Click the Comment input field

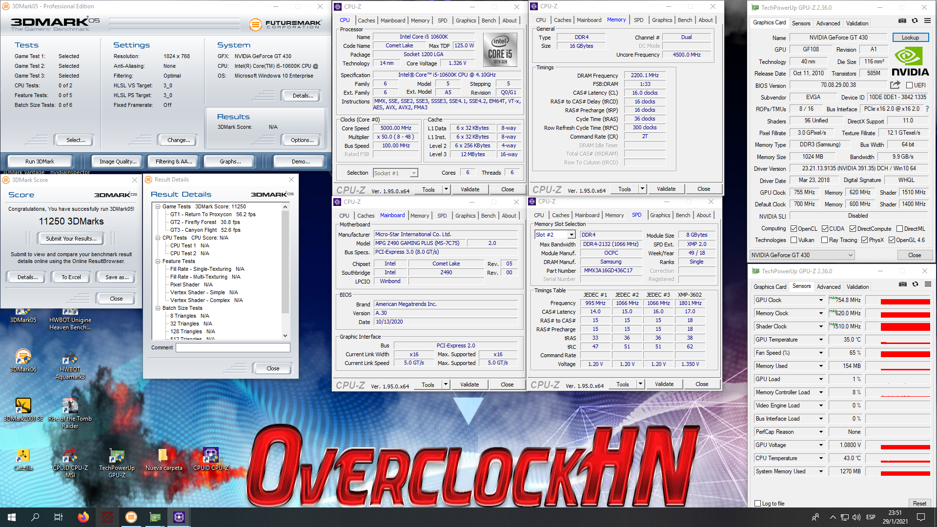[x=233, y=348]
